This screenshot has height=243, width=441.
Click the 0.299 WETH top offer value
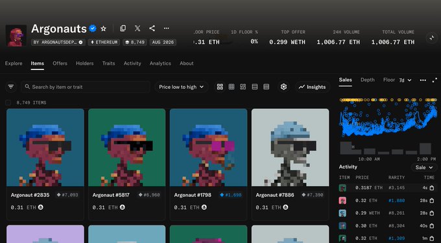(287, 42)
